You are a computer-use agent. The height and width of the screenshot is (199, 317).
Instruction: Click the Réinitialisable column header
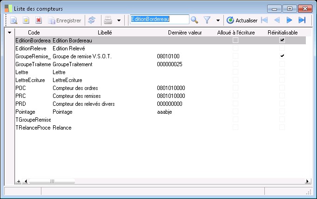point(283,33)
